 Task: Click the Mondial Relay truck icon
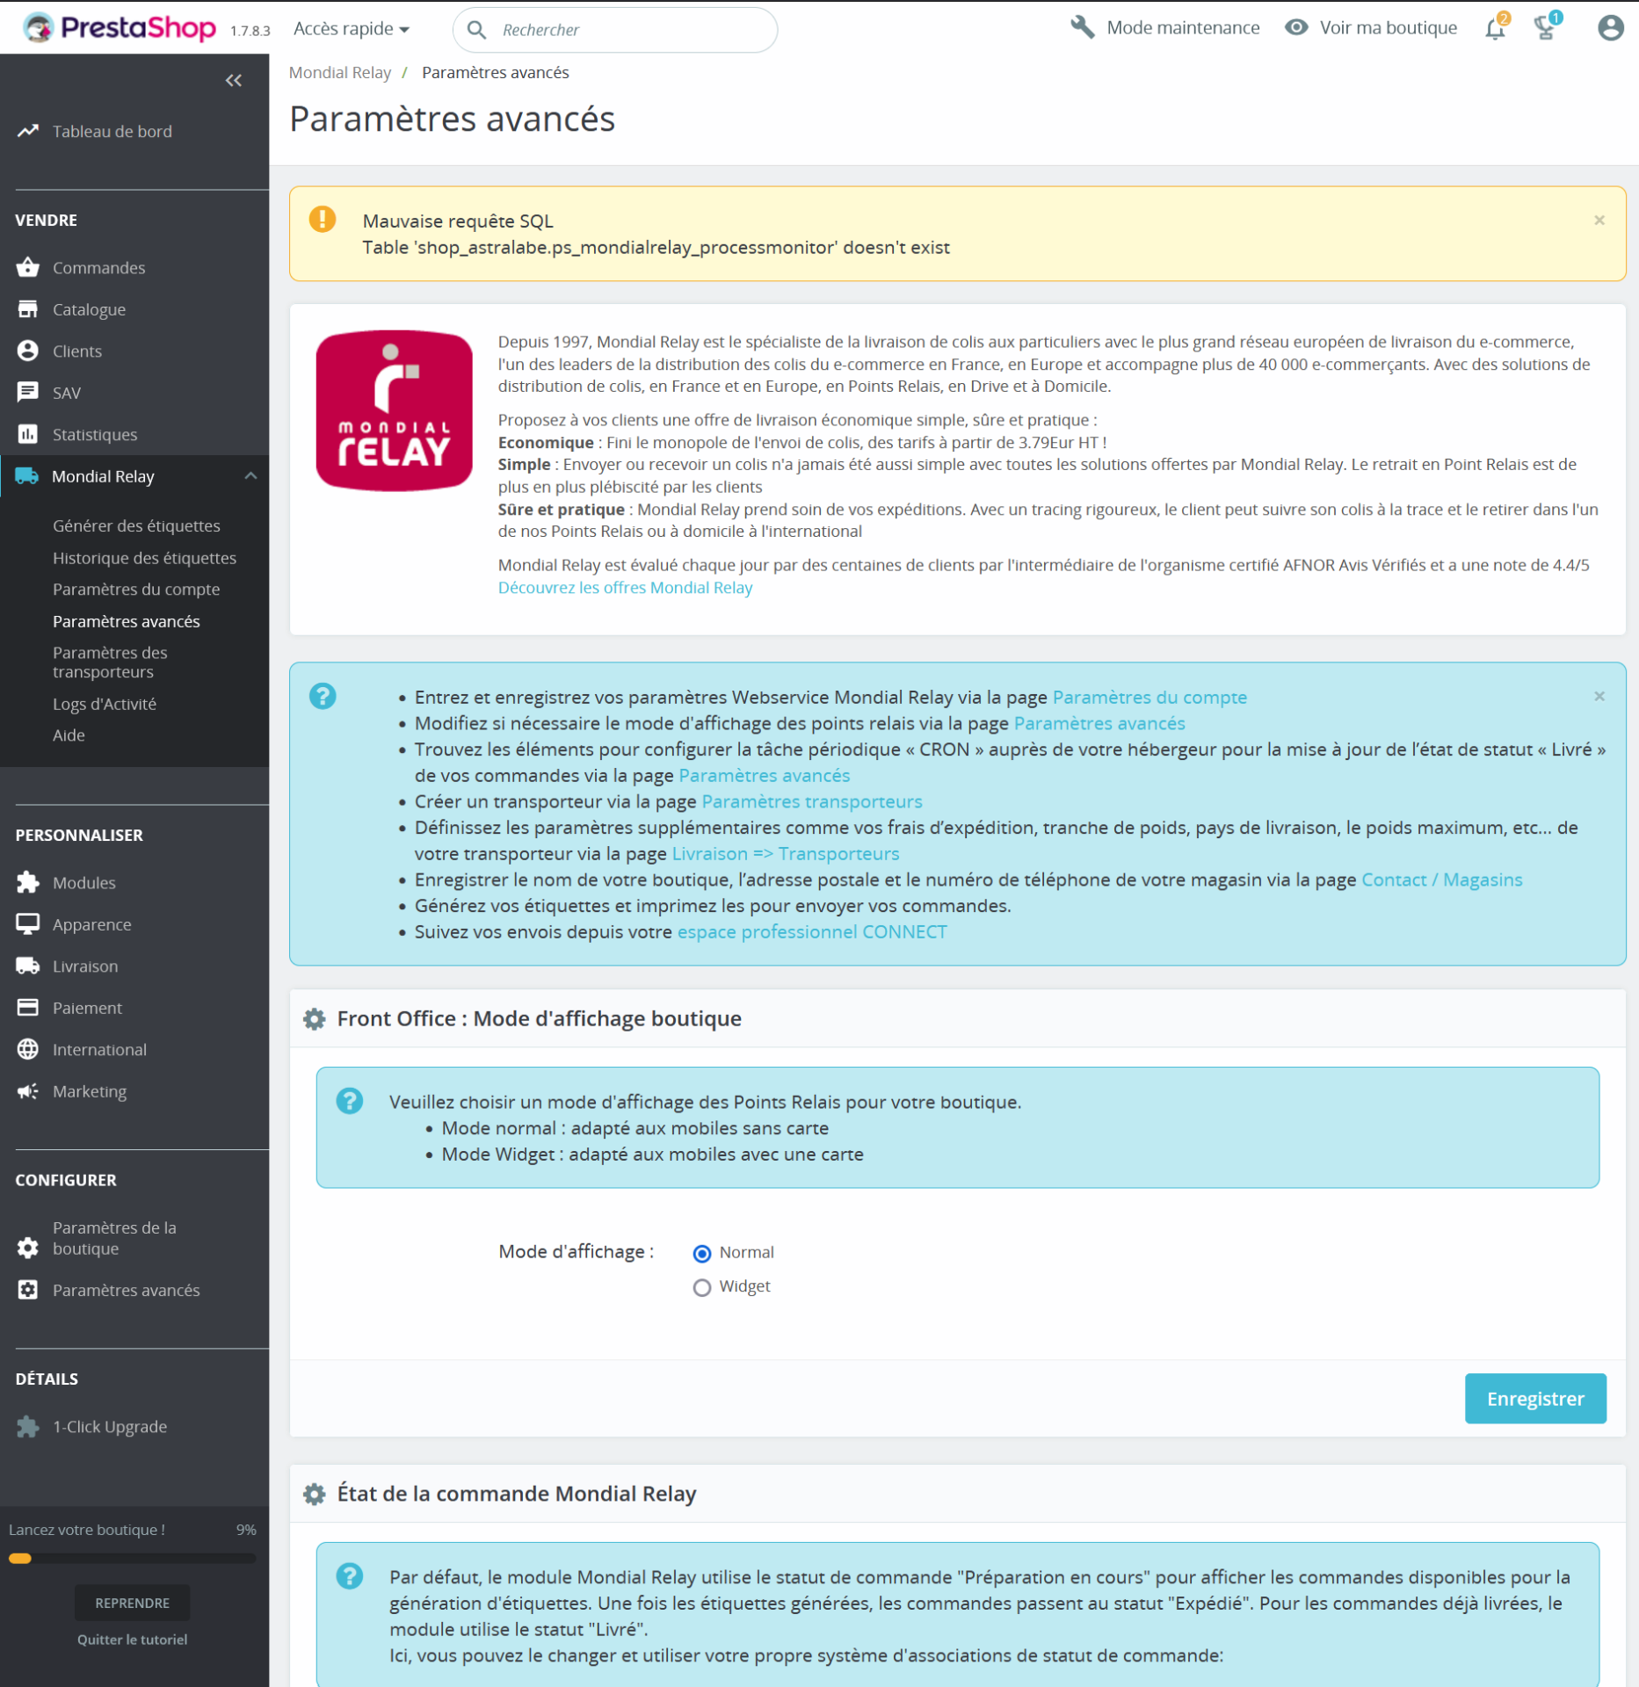tap(27, 476)
